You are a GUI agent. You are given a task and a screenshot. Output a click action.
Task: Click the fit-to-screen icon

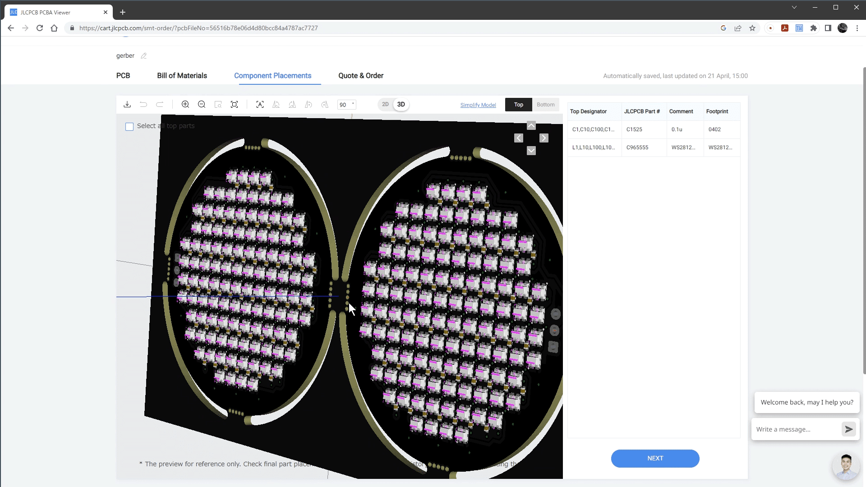pyautogui.click(x=235, y=105)
